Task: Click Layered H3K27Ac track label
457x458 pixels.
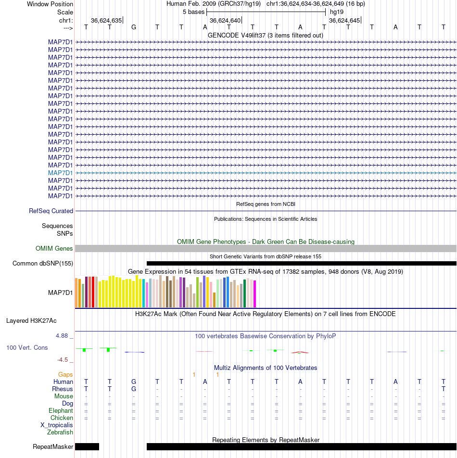Action: 31,321
